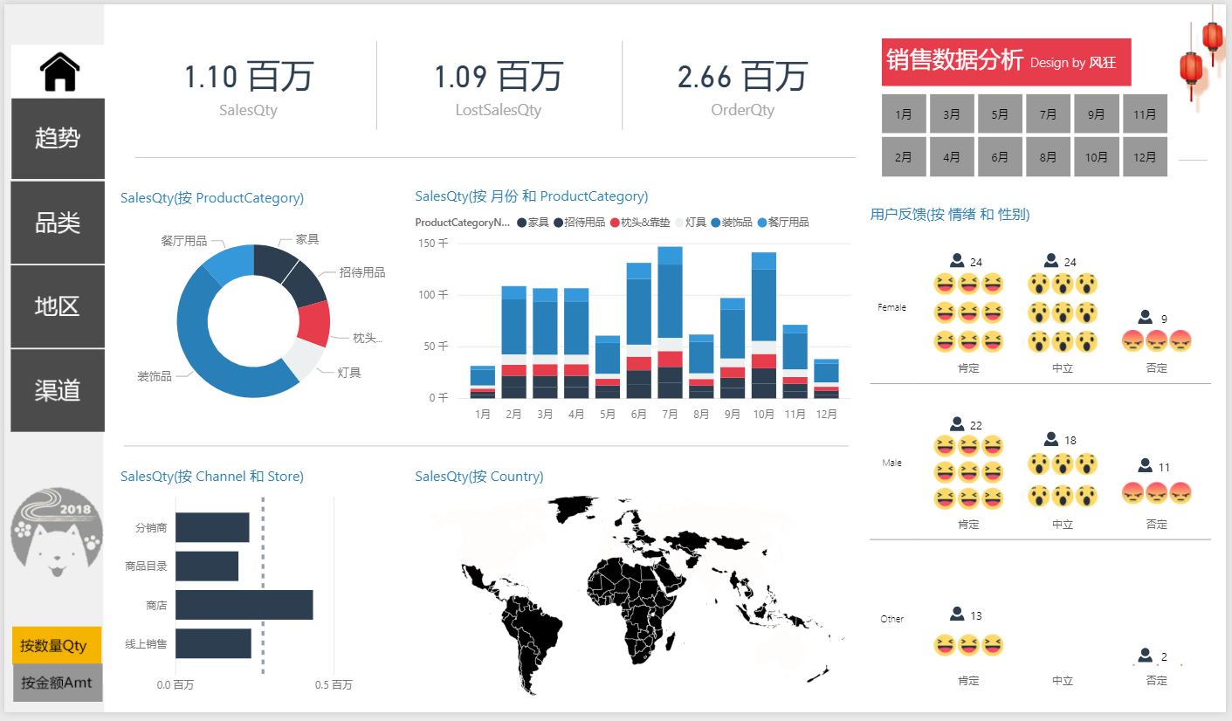This screenshot has height=721, width=1232.
Task: Select the 商店 bar in channel chart
Action: (x=244, y=605)
